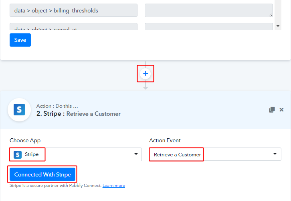The image size is (291, 201).
Task: Click the data > object > billing_thresholds field
Action: (73, 10)
